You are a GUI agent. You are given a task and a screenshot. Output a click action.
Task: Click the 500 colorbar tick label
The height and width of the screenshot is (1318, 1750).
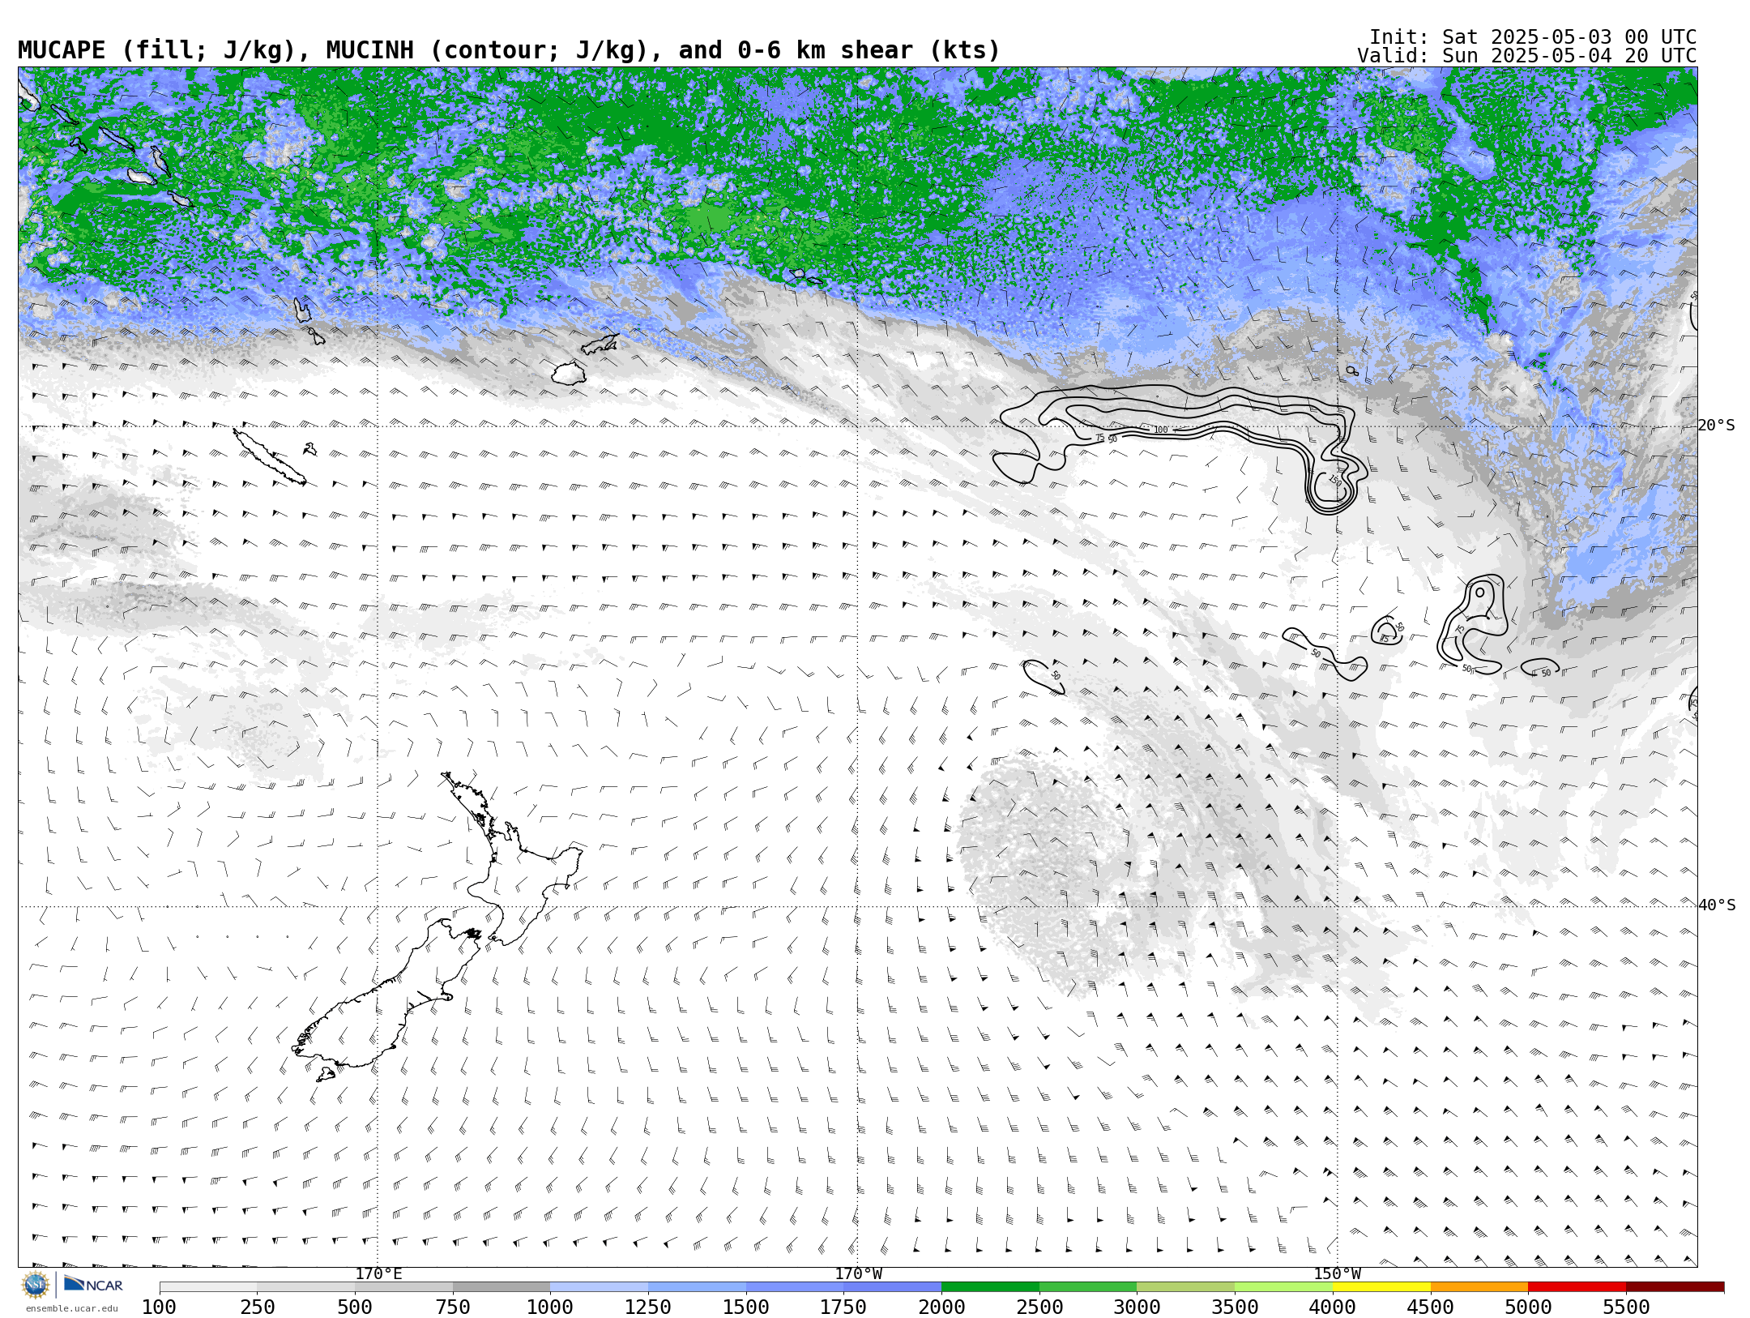[x=356, y=1307]
